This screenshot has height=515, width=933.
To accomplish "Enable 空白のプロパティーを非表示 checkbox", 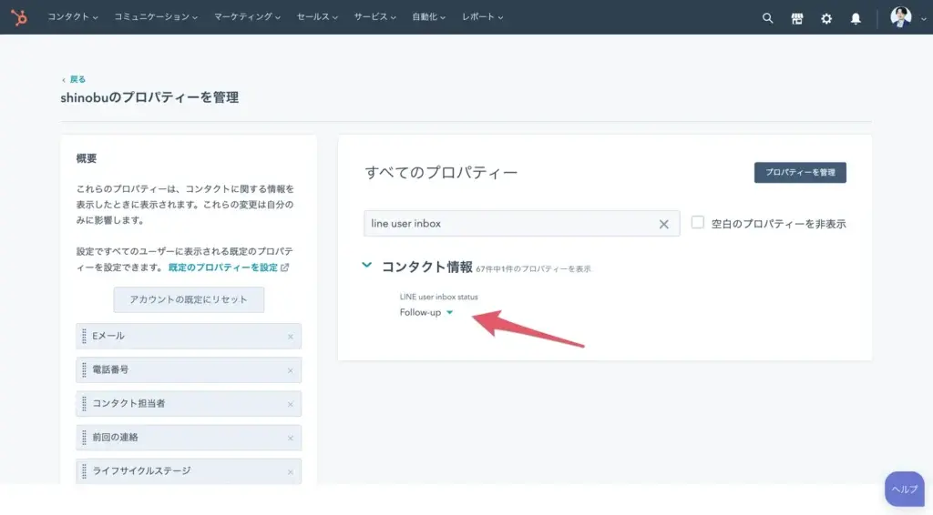I will 698,223.
